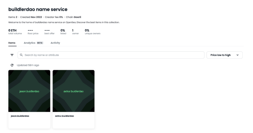Click the floor price stat
The image size is (253, 133).
click(x=33, y=32)
